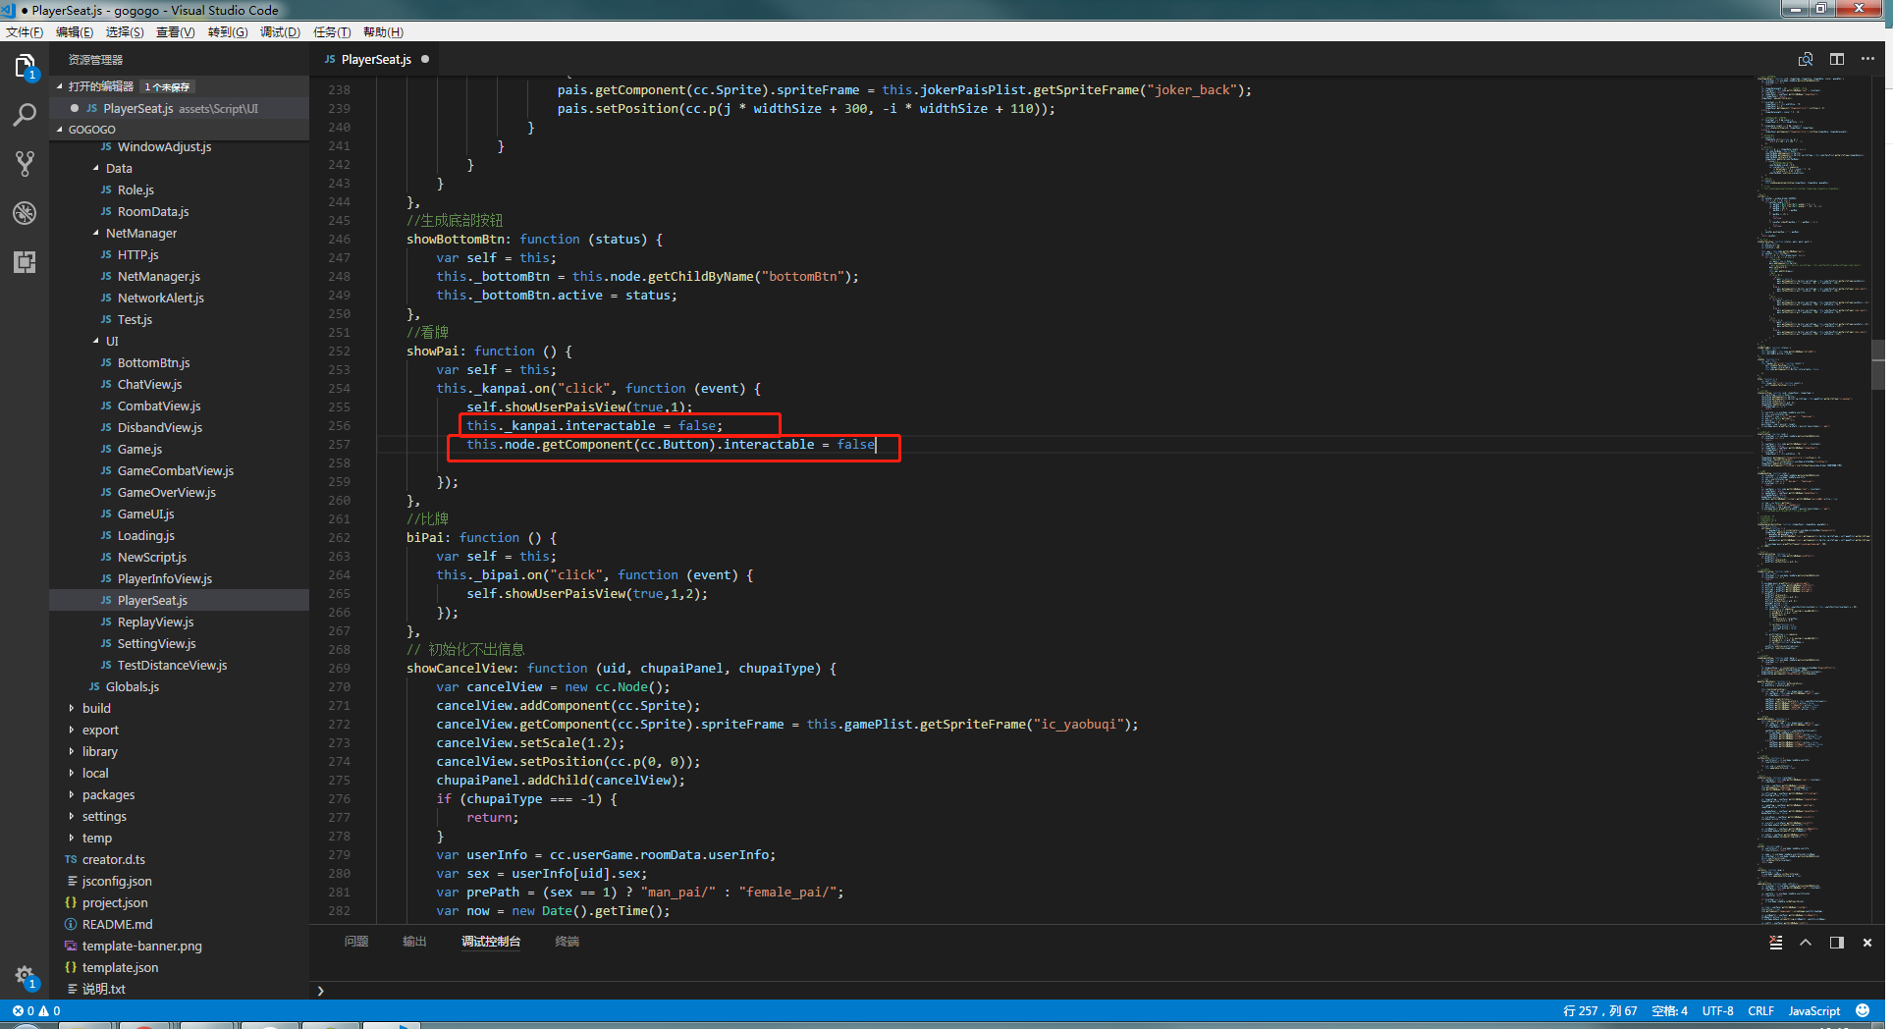Change indentation via 空格: 4
1893x1029 pixels.
[x=1669, y=1010]
